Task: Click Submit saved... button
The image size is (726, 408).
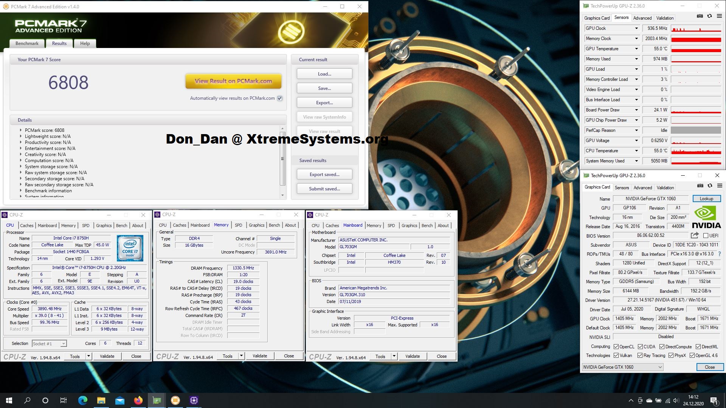Action: 324,189
